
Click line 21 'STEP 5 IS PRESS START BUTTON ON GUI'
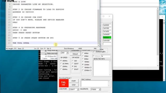point(33,38)
